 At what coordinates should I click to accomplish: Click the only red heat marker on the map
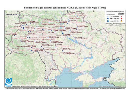click(x=42, y=38)
